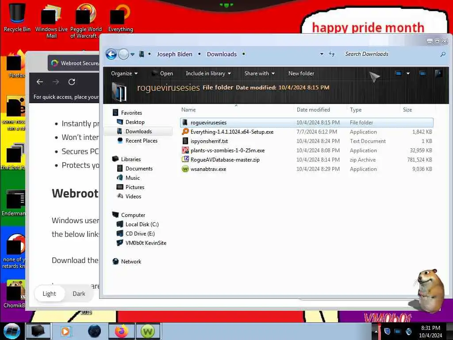Expand the address bar history dropdown arrow
Viewport: 453px width, 340px height.
(322, 54)
